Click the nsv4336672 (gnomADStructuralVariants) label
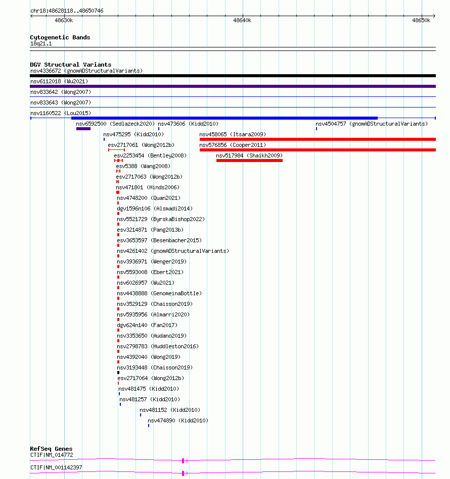450x479 pixels. [86, 71]
